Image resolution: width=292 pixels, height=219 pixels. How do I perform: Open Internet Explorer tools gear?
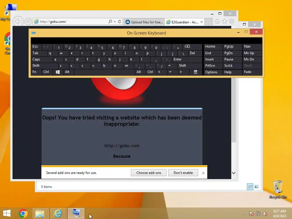tap(232, 21)
